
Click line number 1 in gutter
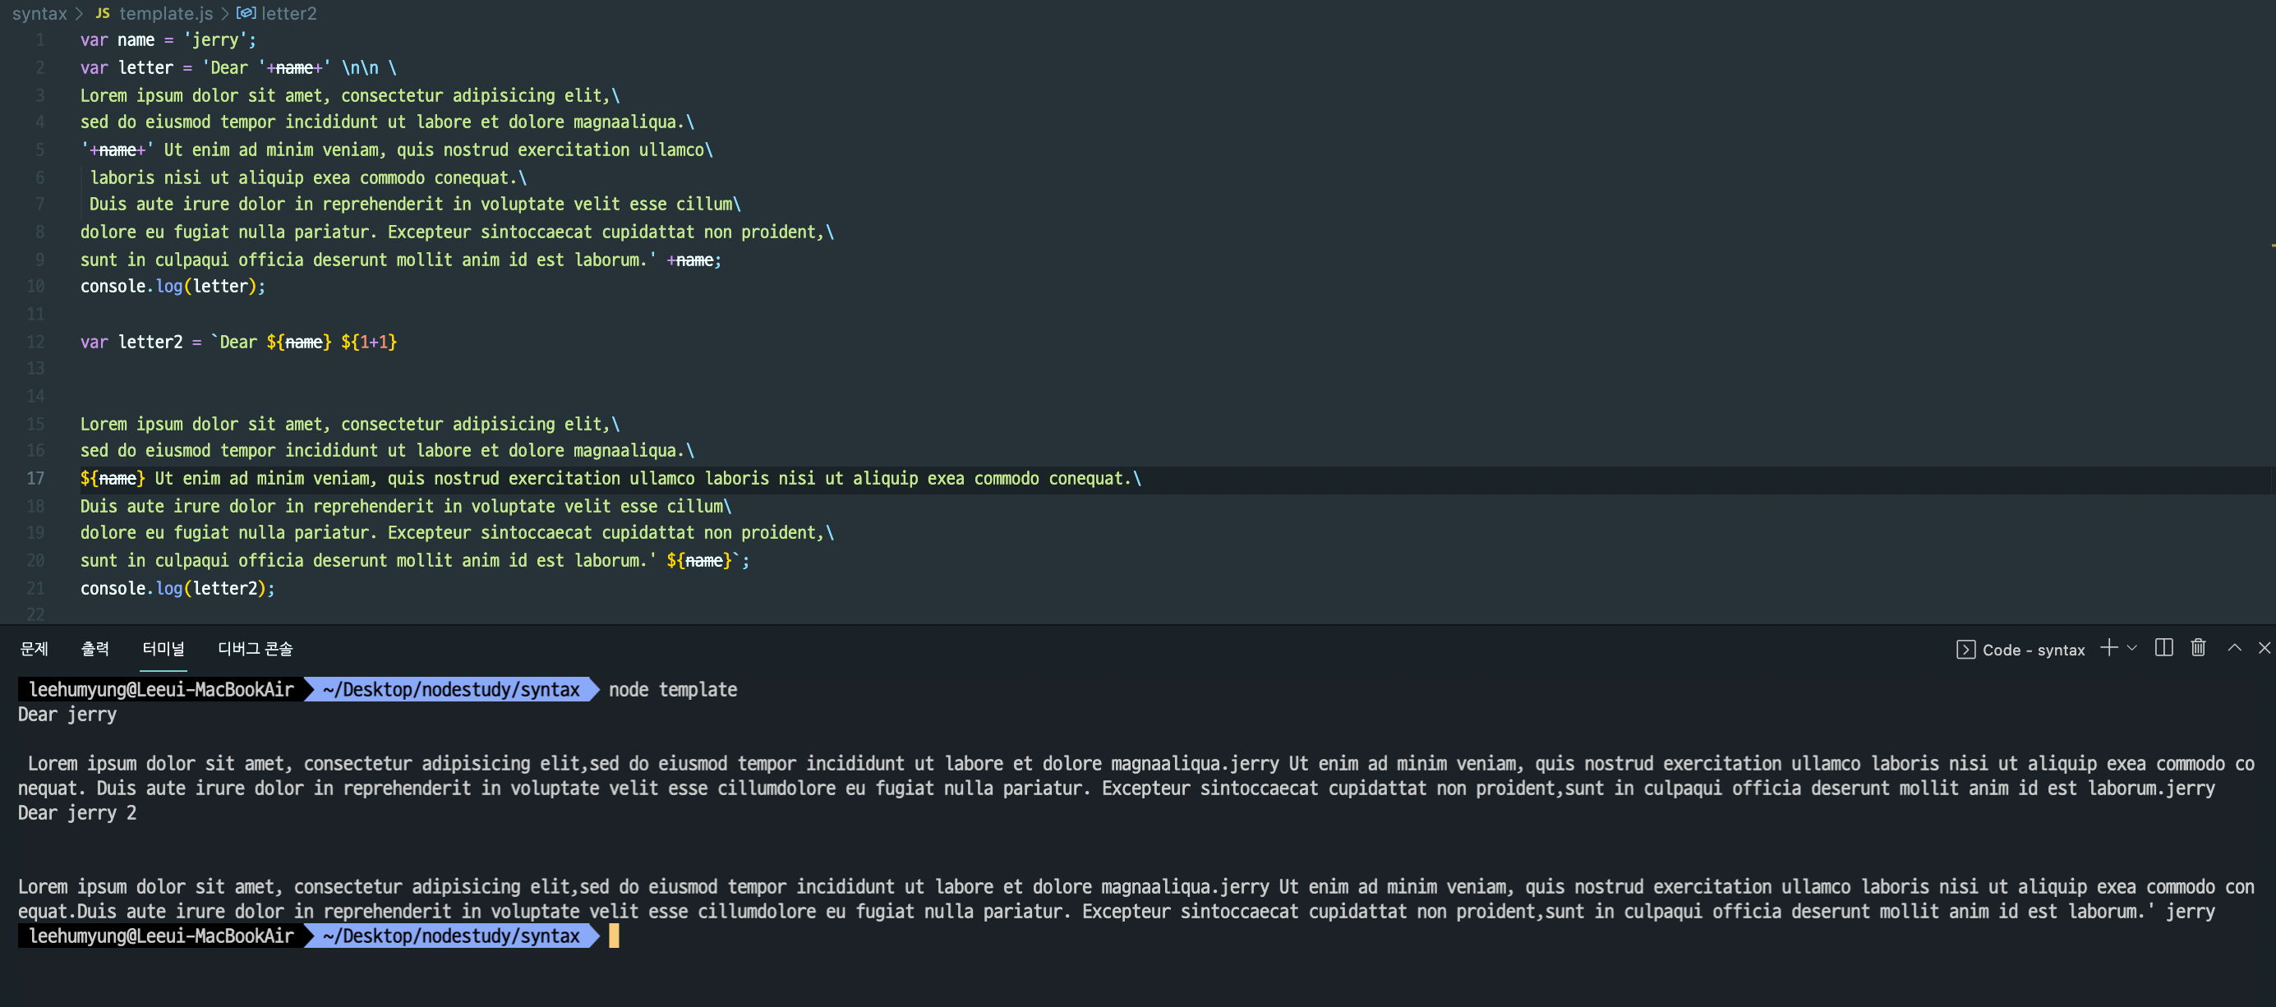point(39,40)
